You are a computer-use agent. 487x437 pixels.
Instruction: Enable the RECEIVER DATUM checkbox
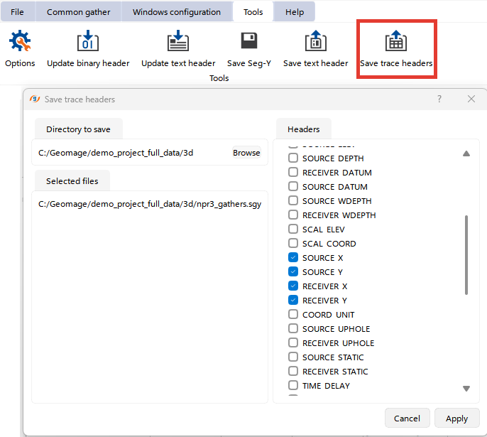[293, 172]
